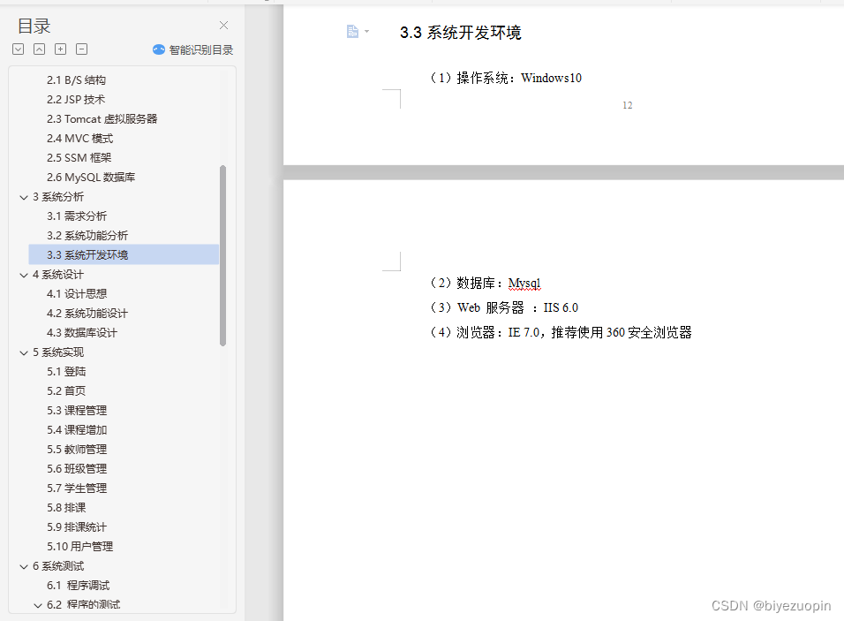844x621 pixels.
Task: Collapse the 4 系统设计 section
Action: pyautogui.click(x=24, y=276)
